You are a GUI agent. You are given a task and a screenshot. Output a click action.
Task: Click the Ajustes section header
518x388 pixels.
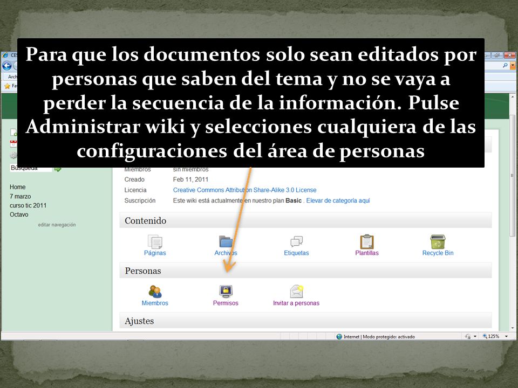(305, 321)
